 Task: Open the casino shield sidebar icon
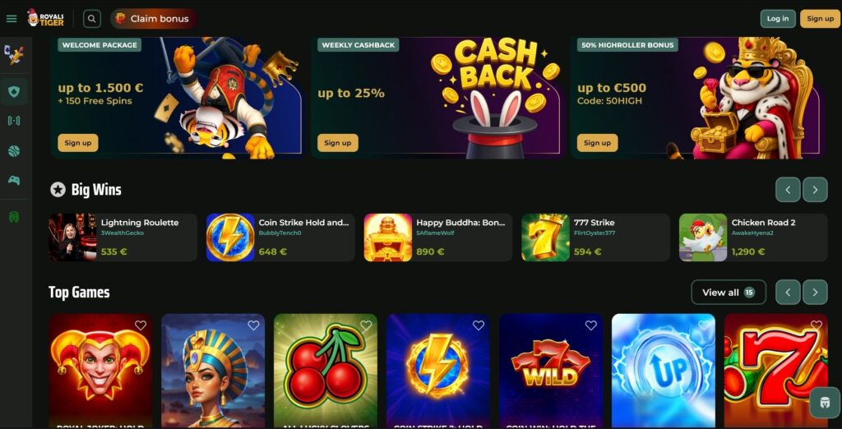point(14,92)
